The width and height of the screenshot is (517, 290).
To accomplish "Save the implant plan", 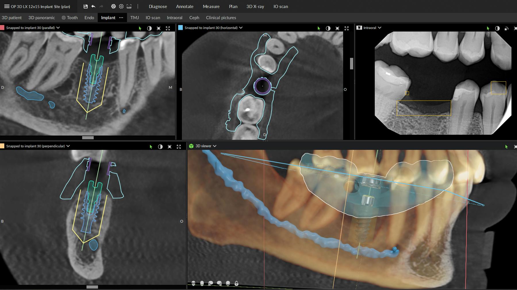I will click(85, 6).
